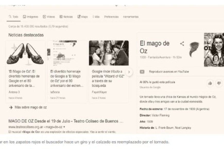
Task: Open Herramientas search tools
Action: (x=131, y=17)
